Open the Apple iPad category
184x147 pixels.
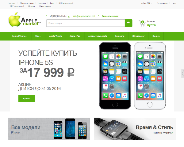tap(75, 36)
